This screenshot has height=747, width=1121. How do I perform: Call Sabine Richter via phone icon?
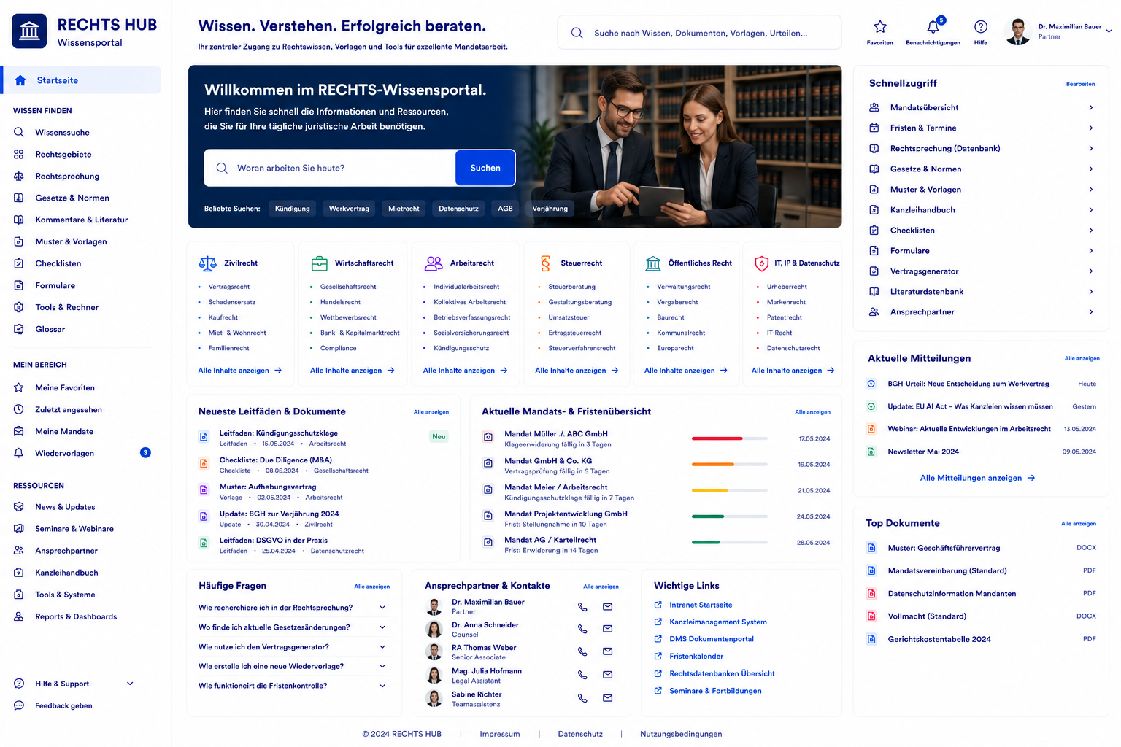click(582, 698)
